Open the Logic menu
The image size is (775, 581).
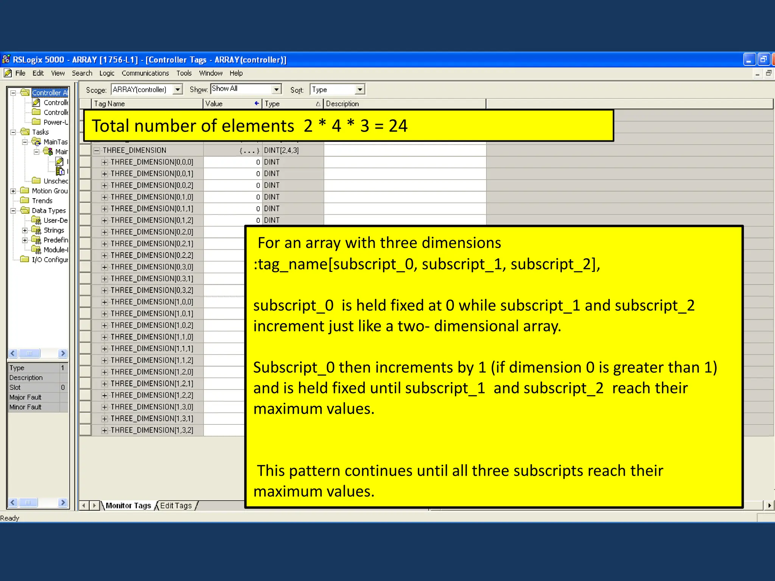coord(107,73)
